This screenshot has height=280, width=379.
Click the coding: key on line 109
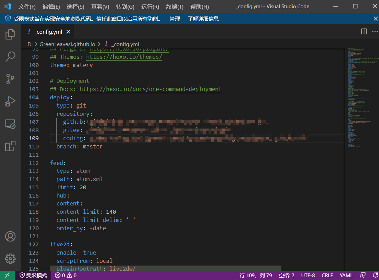click(x=74, y=138)
